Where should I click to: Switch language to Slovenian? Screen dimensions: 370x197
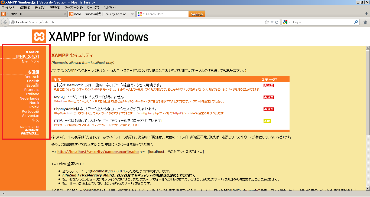pyautogui.click(x=31, y=116)
